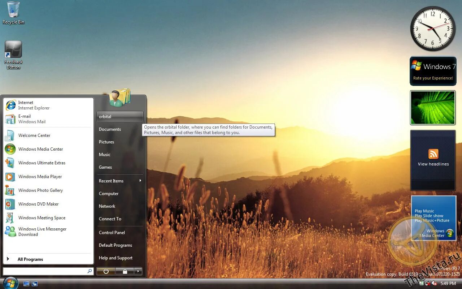Open Windows Mail E-mail entry

coord(48,119)
